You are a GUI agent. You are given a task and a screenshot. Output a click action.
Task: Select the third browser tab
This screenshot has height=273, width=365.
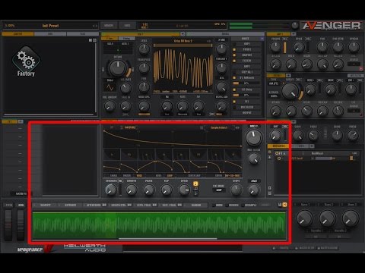tap(83, 34)
